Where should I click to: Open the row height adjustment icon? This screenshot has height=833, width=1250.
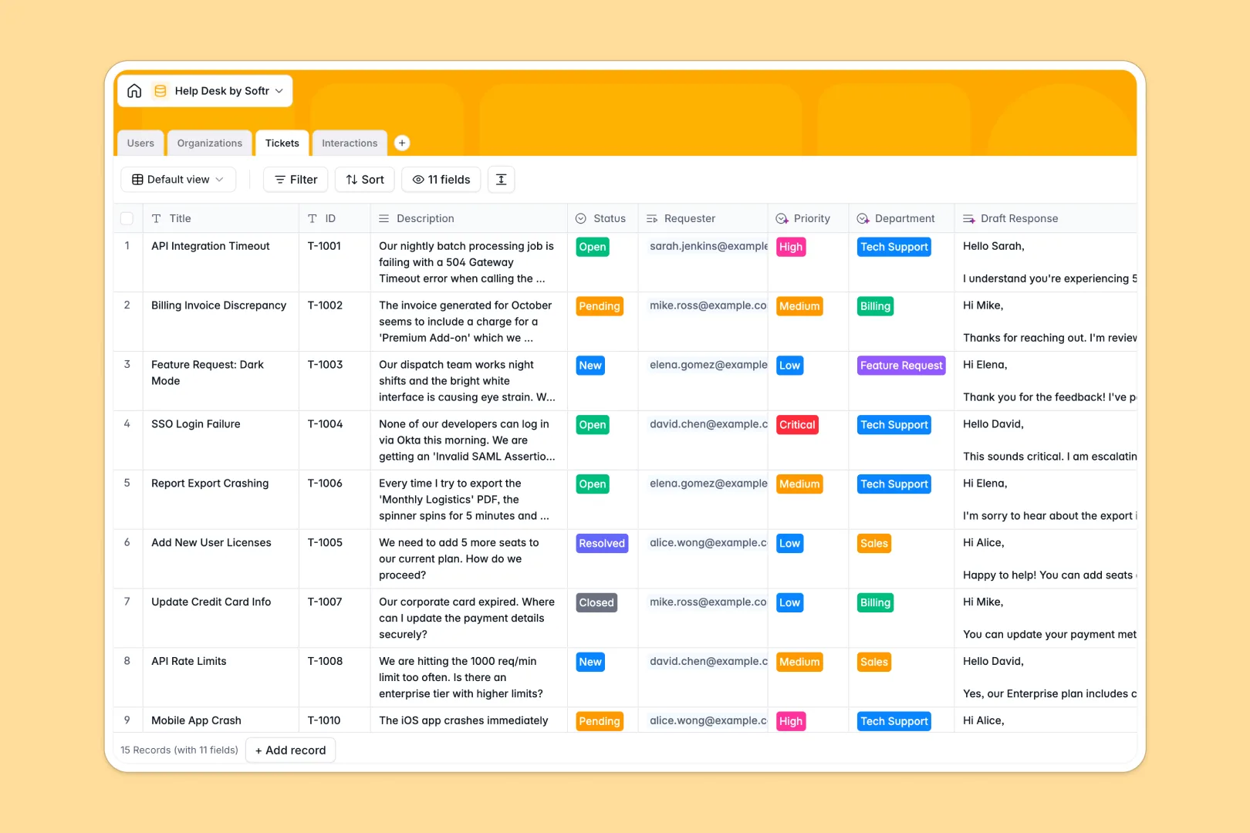pyautogui.click(x=501, y=179)
